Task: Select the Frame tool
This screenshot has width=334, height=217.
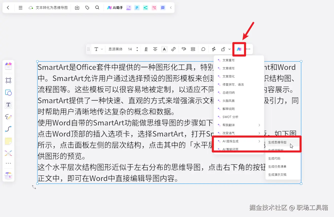Action: click(8, 81)
